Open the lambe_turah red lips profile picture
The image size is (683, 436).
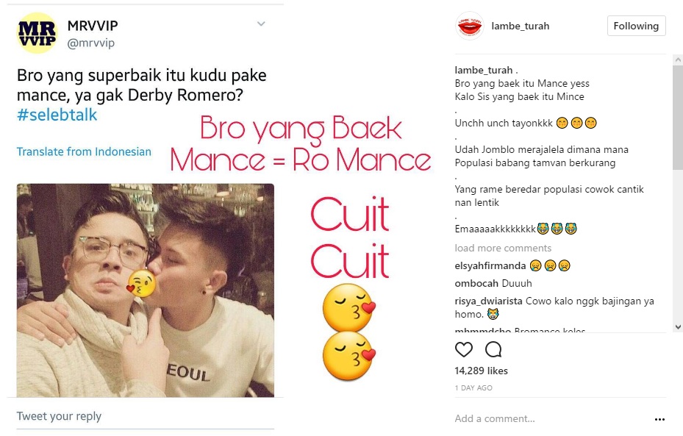click(470, 26)
